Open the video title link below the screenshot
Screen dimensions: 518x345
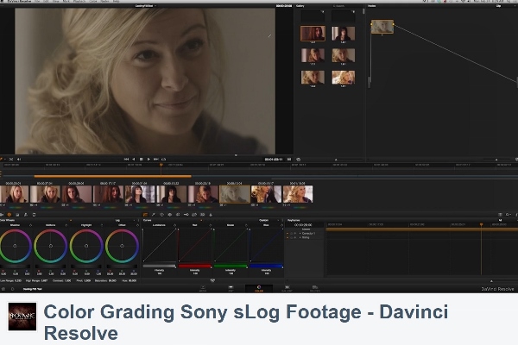[x=246, y=323]
